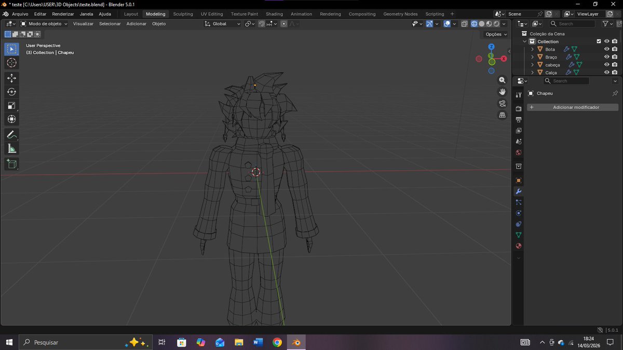Select the 3D Cursor tool

(x=11, y=63)
